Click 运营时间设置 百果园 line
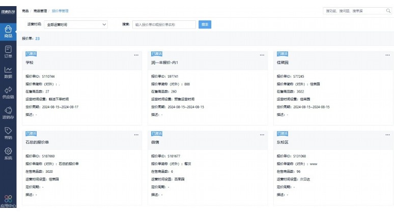The height and width of the screenshot is (214, 394). [x=167, y=179]
